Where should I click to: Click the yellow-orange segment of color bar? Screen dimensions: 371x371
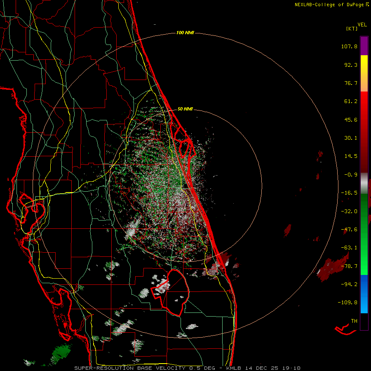(364, 73)
